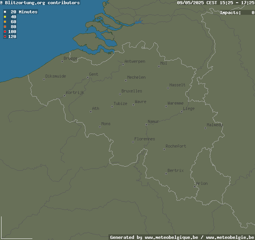The image size is (255, 240).
Task: Click the Namur city marker
Action: (x=147, y=125)
